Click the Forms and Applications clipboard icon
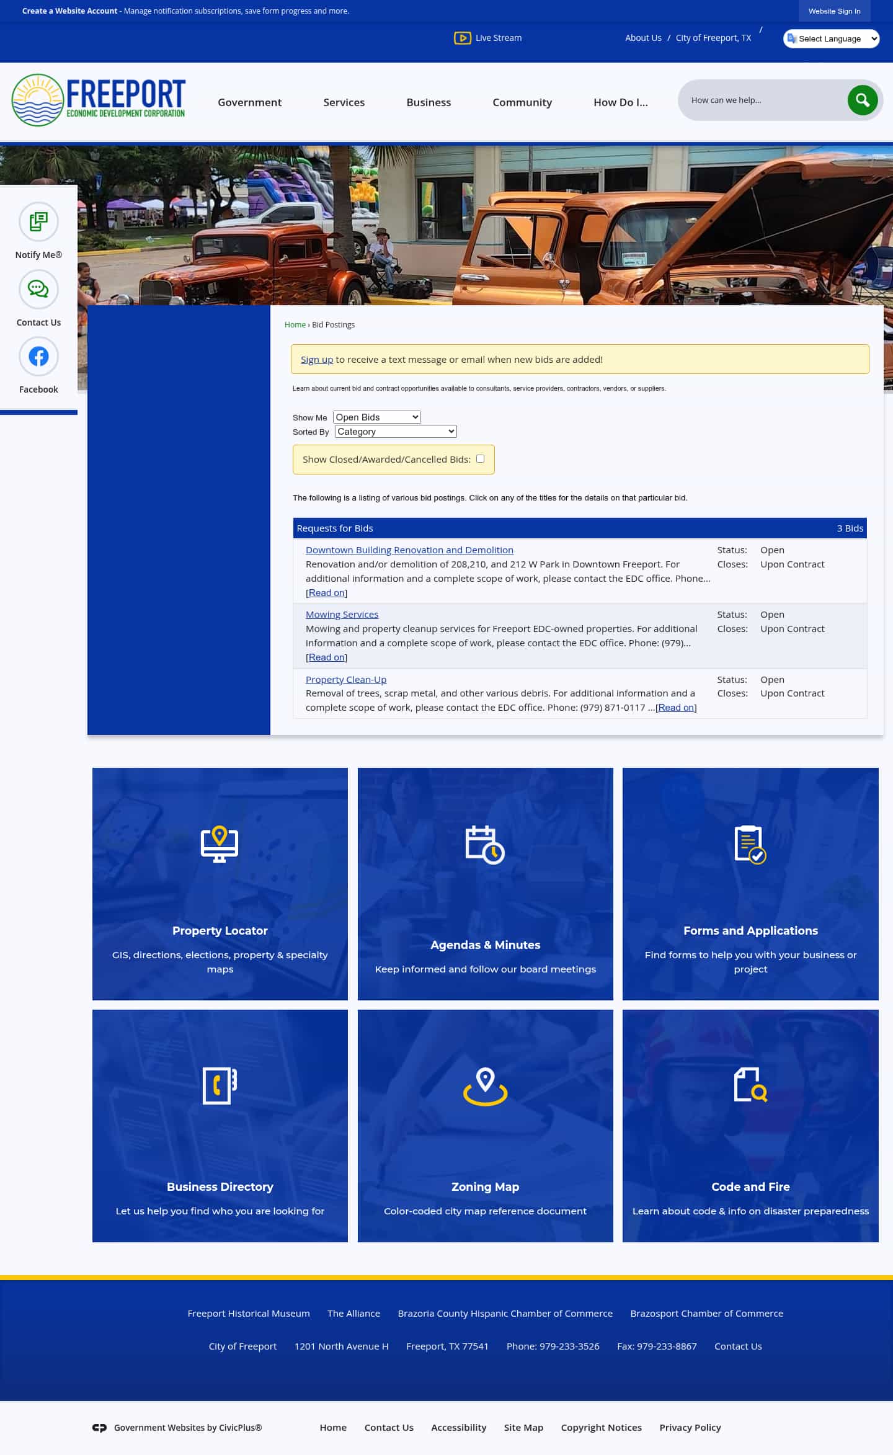 coord(750,844)
